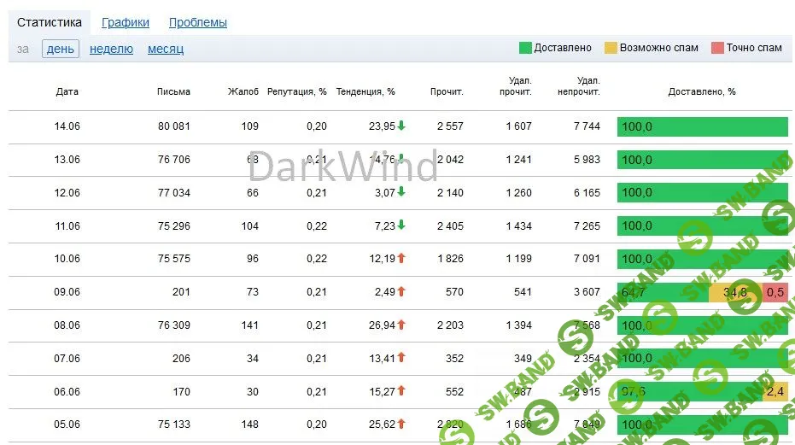Screen dimensions: 795x445
Task: Click the green down arrow for 11.06
Action: pos(401,225)
